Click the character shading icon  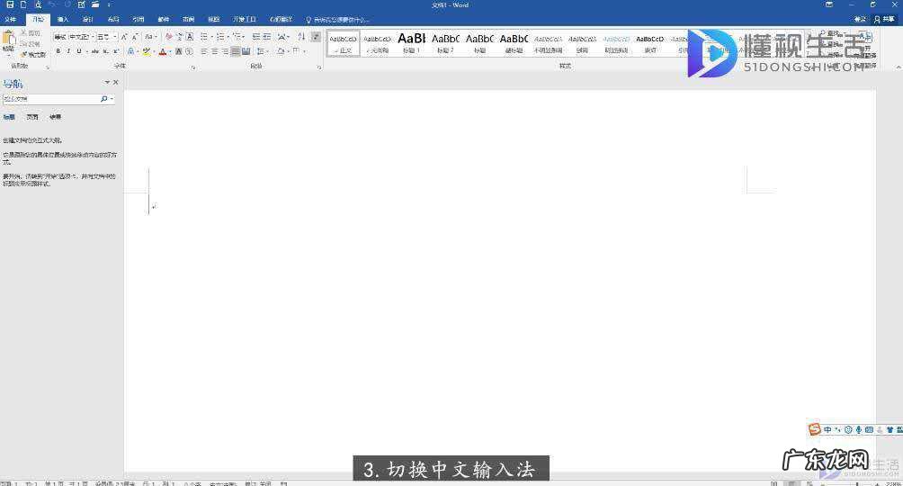click(178, 51)
